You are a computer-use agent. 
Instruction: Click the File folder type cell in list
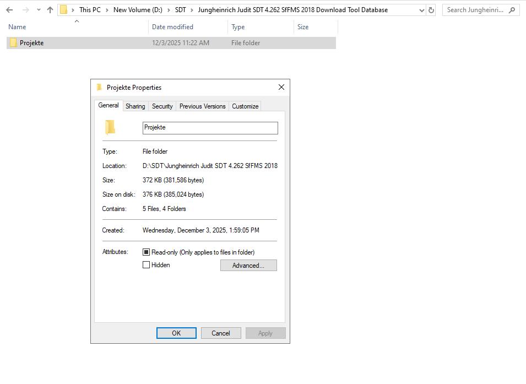point(246,43)
